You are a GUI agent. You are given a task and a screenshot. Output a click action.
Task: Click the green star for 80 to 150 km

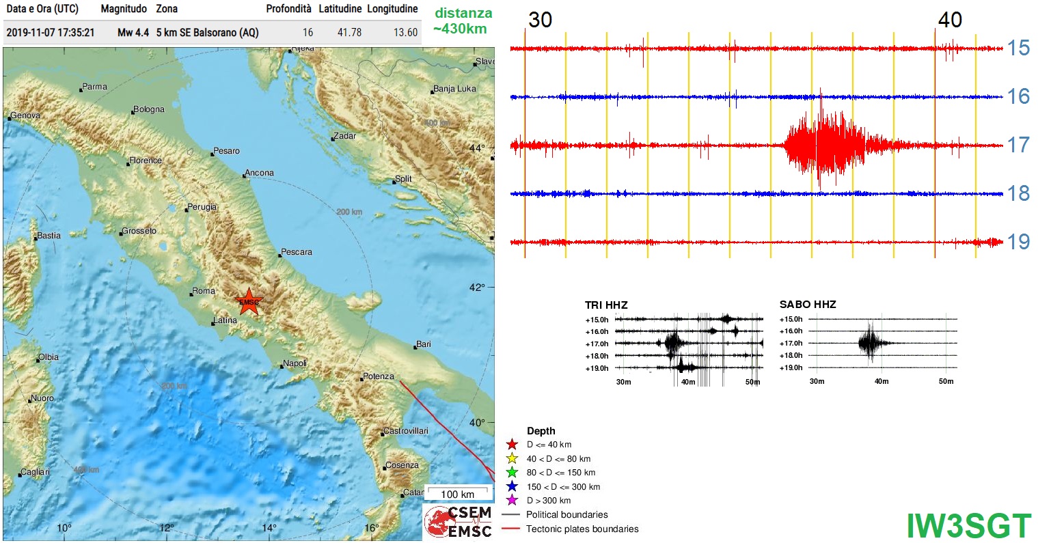point(512,473)
